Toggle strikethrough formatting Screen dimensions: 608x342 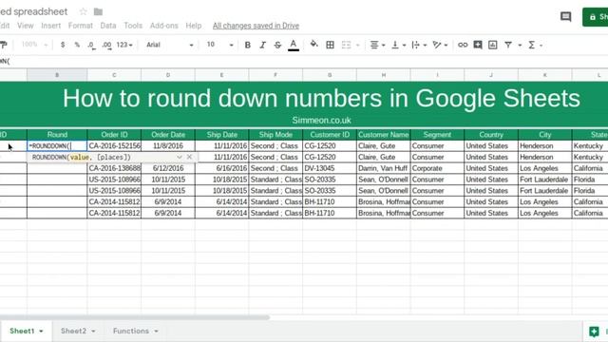277,45
